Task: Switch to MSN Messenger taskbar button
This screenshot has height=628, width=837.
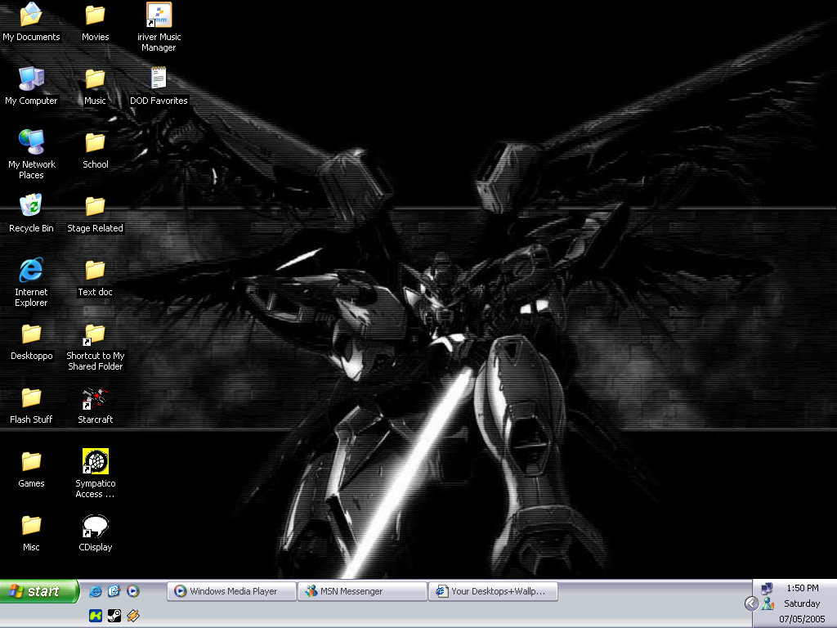Action: (x=362, y=591)
